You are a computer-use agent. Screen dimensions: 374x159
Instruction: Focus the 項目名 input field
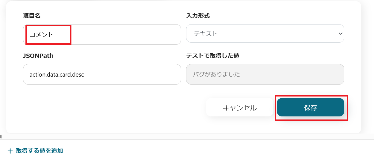[123, 34]
